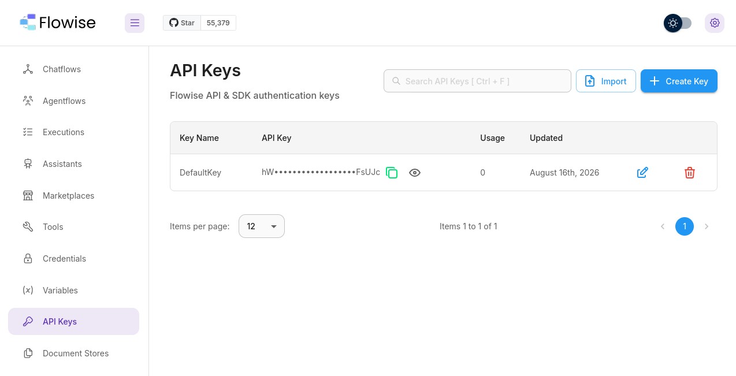Go to Variables page
The height and width of the screenshot is (376, 736).
74,291
